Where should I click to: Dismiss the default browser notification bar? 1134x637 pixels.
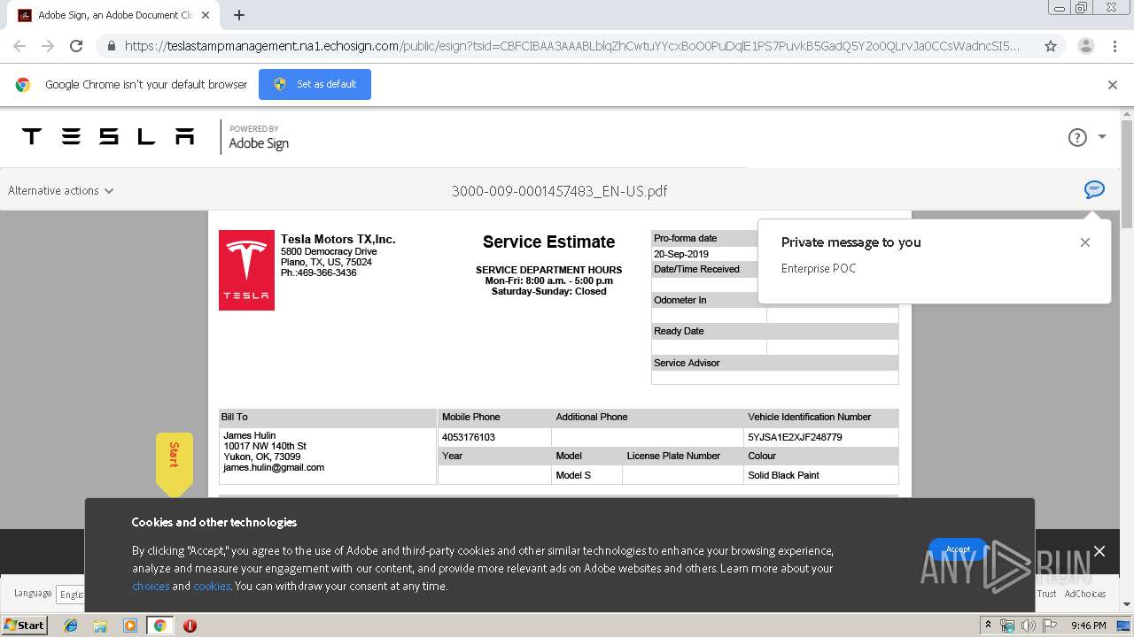pyautogui.click(x=1113, y=85)
